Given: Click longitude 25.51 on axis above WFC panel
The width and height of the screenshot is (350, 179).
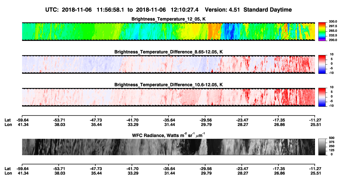Looking at the screenshot, I should tap(315, 125).
